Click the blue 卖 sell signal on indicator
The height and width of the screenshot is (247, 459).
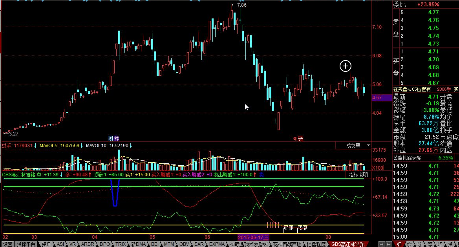pos(262,175)
